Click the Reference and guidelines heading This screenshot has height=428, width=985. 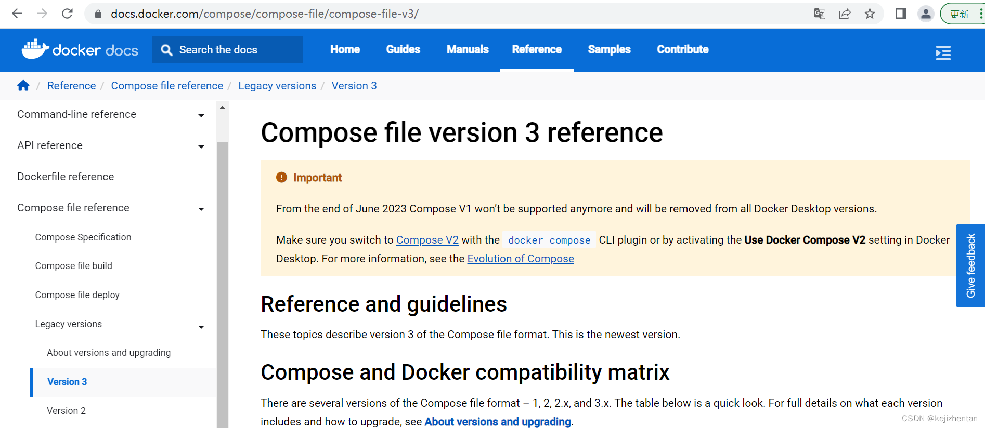pyautogui.click(x=384, y=304)
